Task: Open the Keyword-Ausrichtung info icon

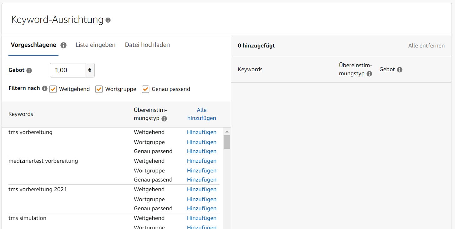Action: point(108,20)
